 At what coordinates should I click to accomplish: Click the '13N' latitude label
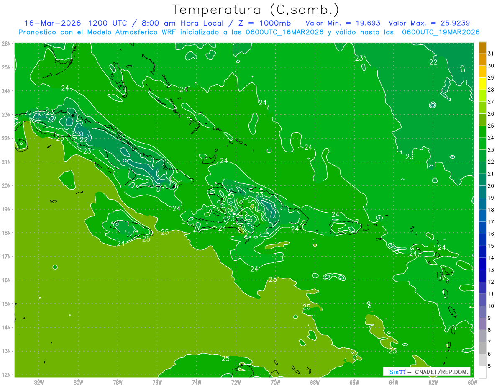point(6,351)
